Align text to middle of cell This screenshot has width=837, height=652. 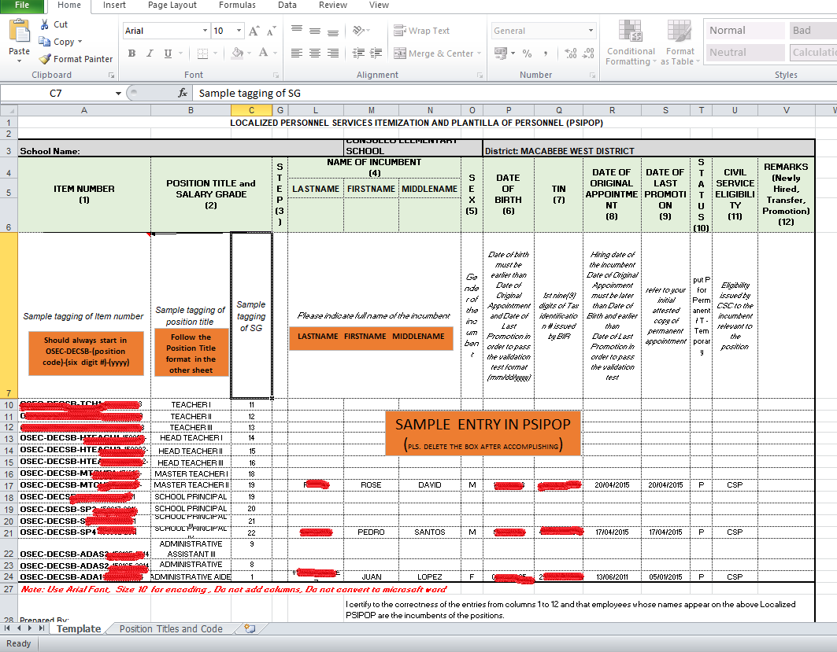coord(315,31)
